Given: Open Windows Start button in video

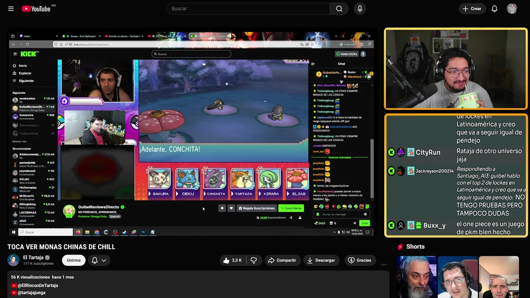Looking at the screenshot, I should click(13, 232).
